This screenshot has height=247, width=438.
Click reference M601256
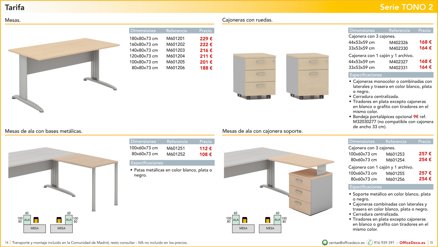[395, 179]
